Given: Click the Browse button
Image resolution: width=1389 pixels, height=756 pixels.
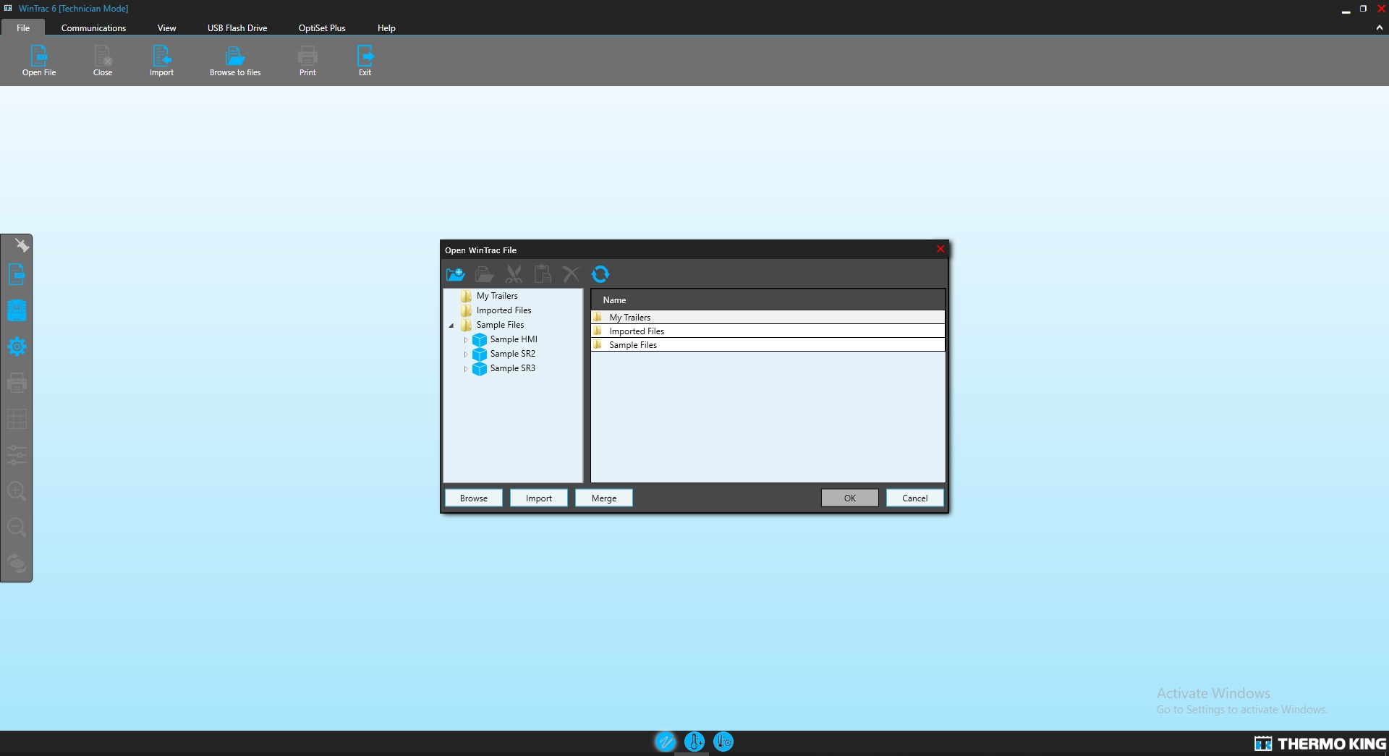Looking at the screenshot, I should (x=474, y=498).
